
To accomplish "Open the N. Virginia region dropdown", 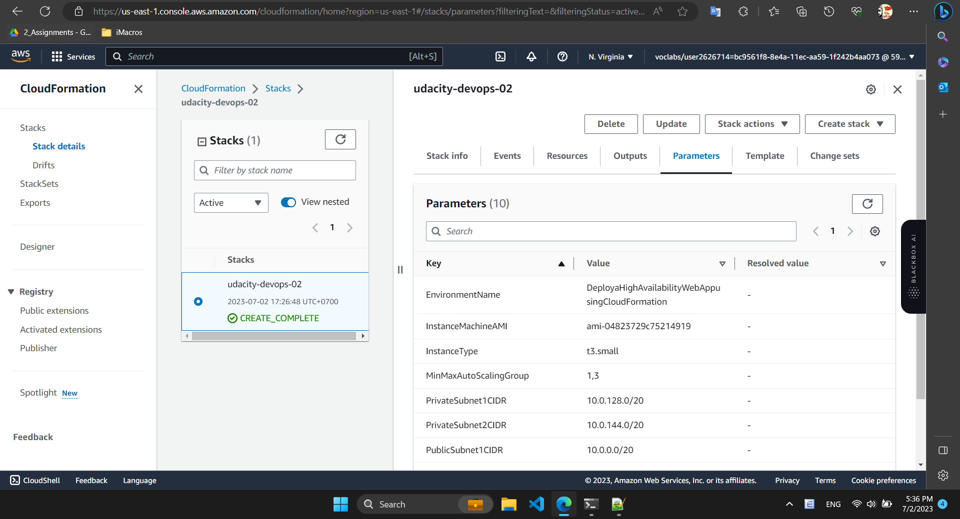I will point(610,56).
